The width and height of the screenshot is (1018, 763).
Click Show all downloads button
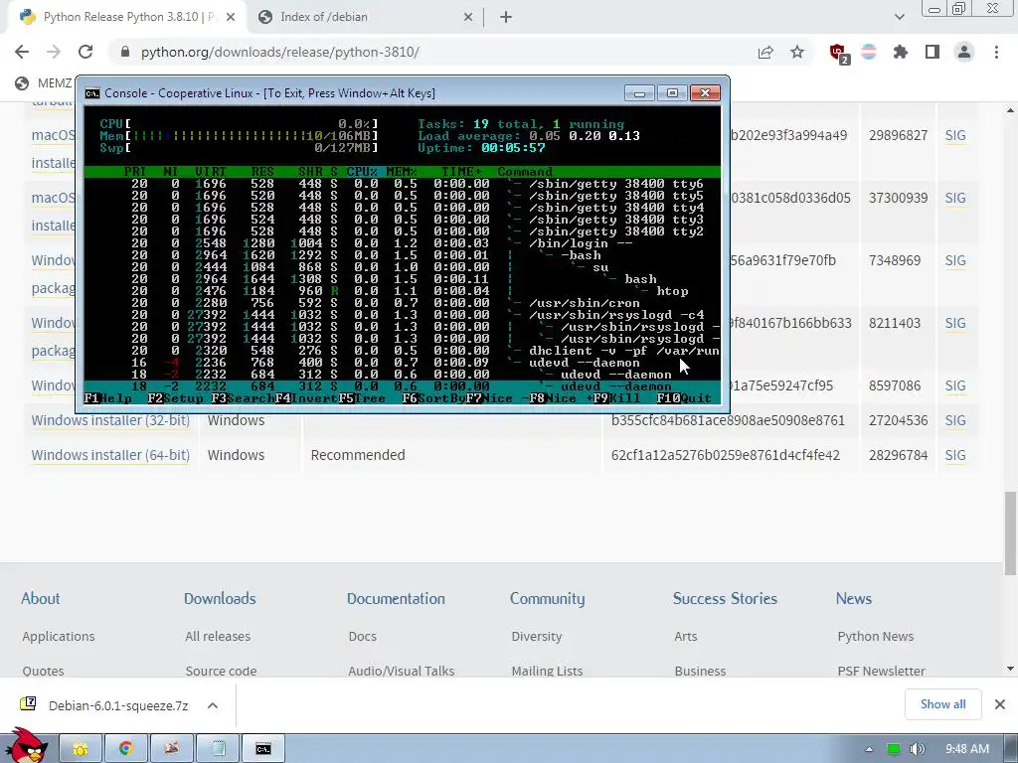(942, 704)
